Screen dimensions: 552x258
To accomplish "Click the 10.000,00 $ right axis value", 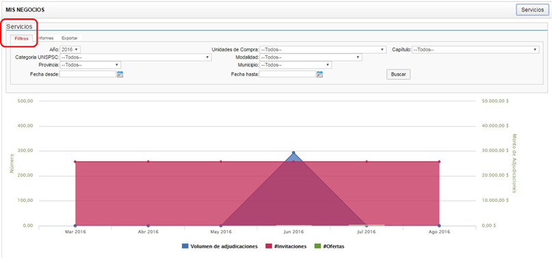I will [x=495, y=201].
